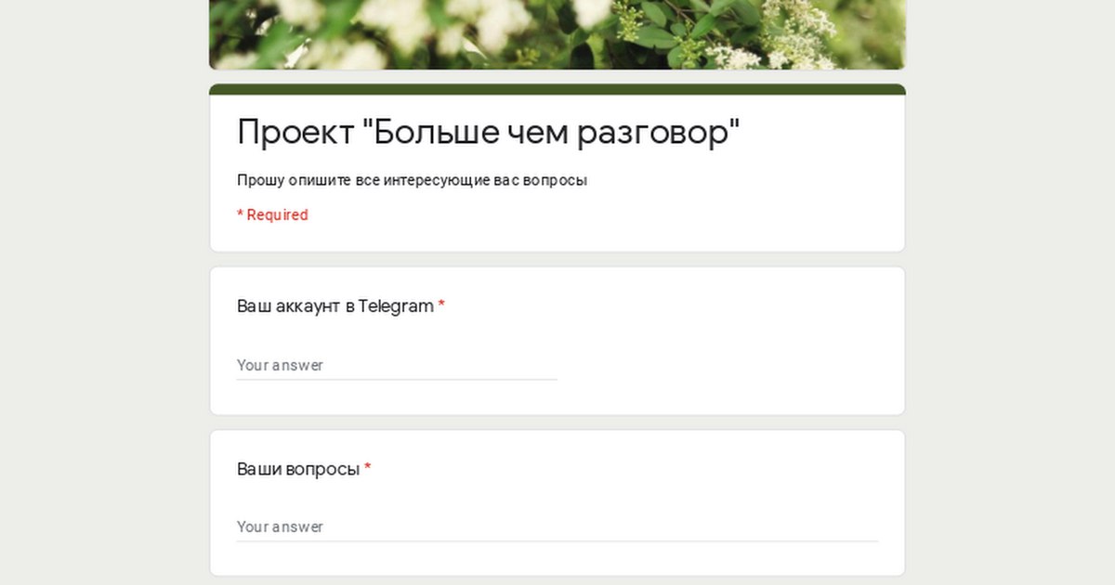The image size is (1115, 585).
Task: Click the "Ваши вопросы" answer field
Action: pos(557,526)
